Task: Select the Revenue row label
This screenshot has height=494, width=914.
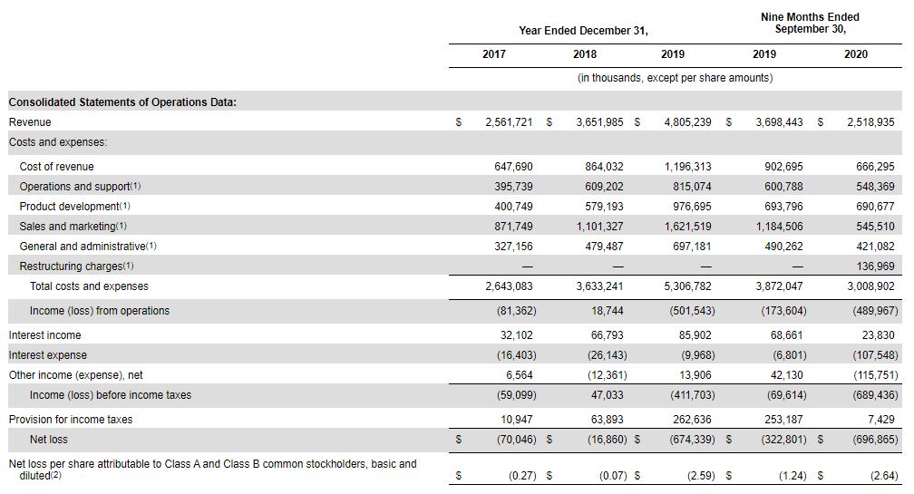Action: [x=30, y=122]
